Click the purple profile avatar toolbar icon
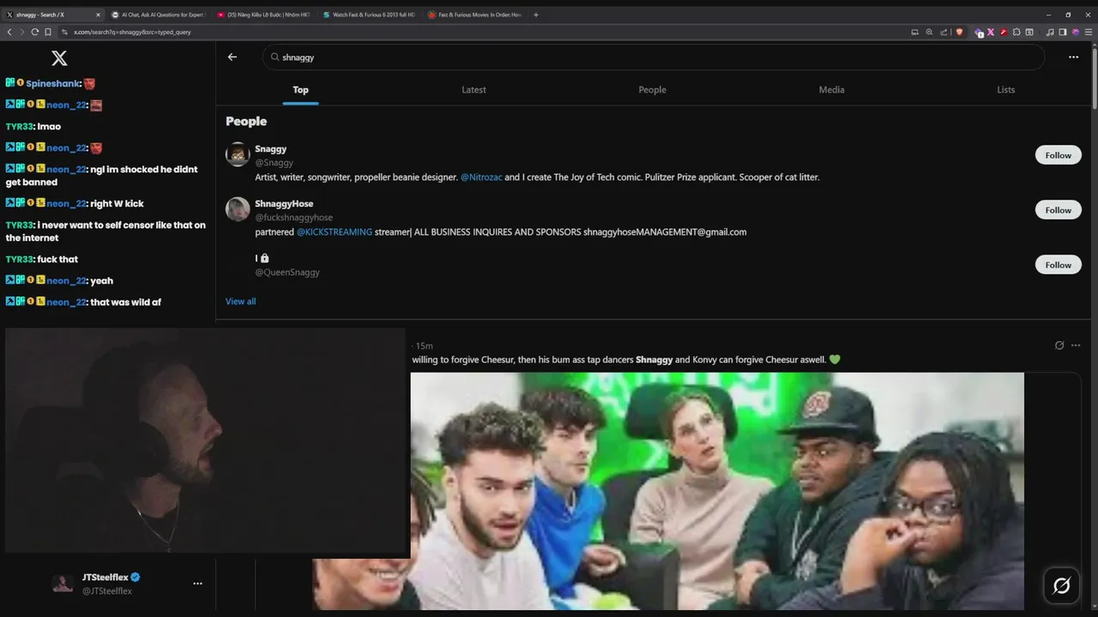Viewport: 1098px width, 617px height. tap(1076, 32)
